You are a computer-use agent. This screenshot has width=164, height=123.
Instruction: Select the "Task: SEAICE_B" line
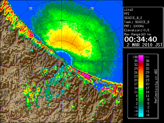[137, 22]
